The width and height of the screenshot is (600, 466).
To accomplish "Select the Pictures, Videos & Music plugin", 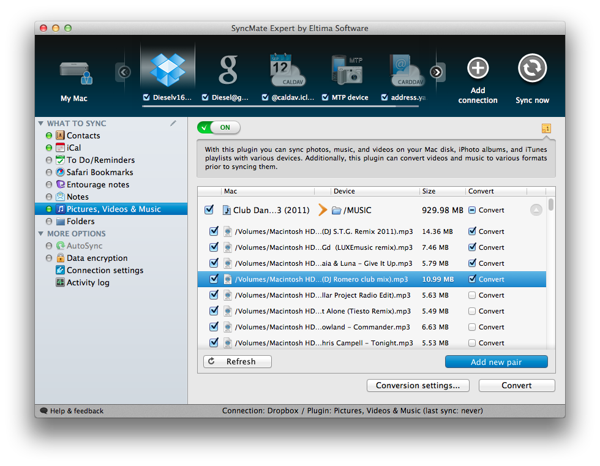I will pos(111,209).
